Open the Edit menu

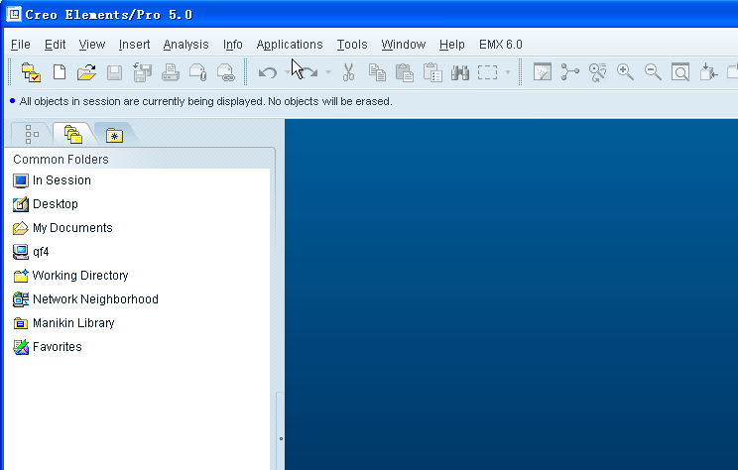tap(56, 45)
